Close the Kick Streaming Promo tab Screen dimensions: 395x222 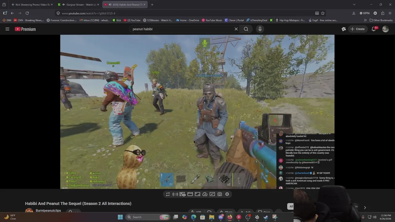pos(52,5)
